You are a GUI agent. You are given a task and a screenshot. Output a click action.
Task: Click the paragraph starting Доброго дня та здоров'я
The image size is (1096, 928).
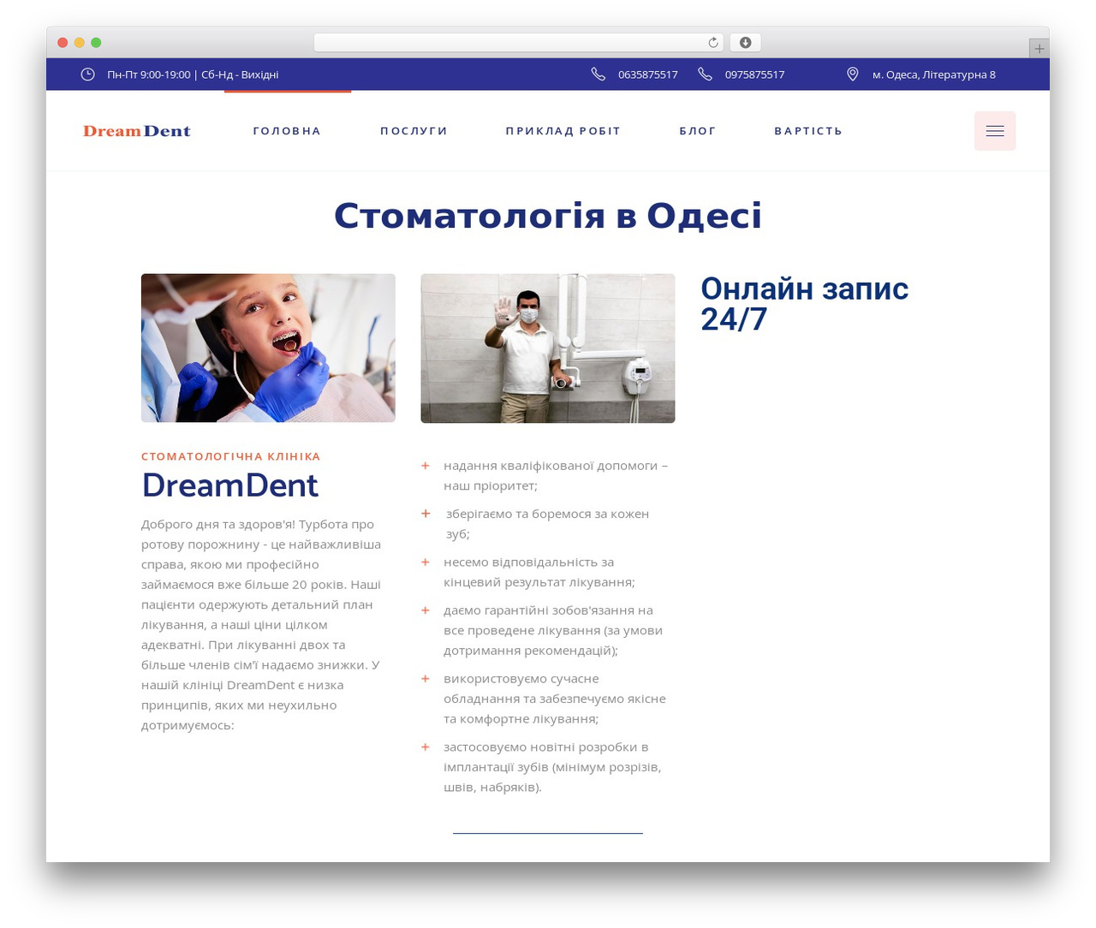261,624
